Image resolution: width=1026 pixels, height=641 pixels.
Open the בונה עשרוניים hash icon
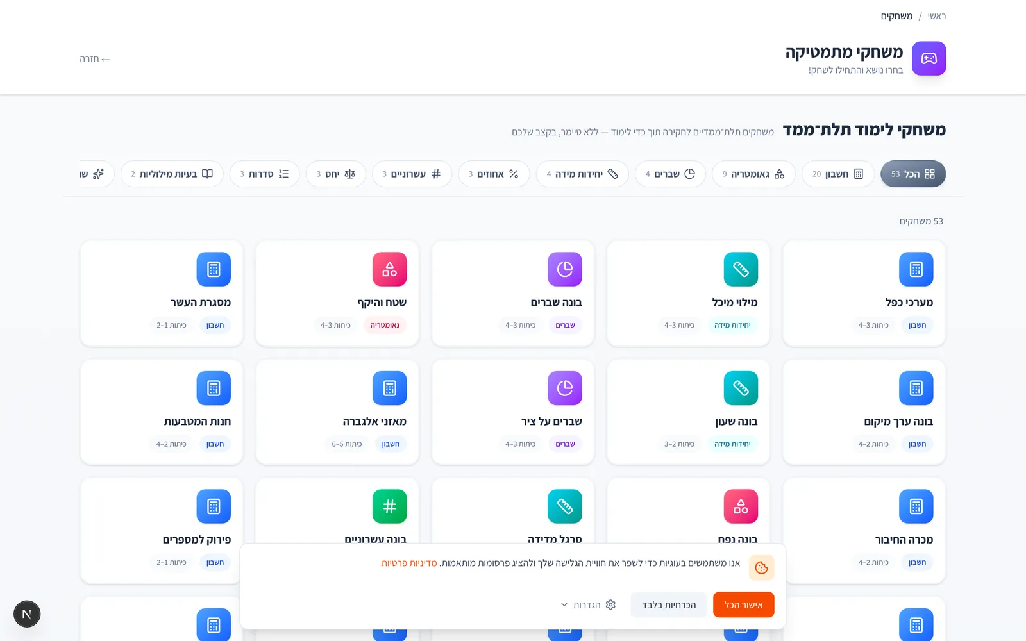pos(389,506)
